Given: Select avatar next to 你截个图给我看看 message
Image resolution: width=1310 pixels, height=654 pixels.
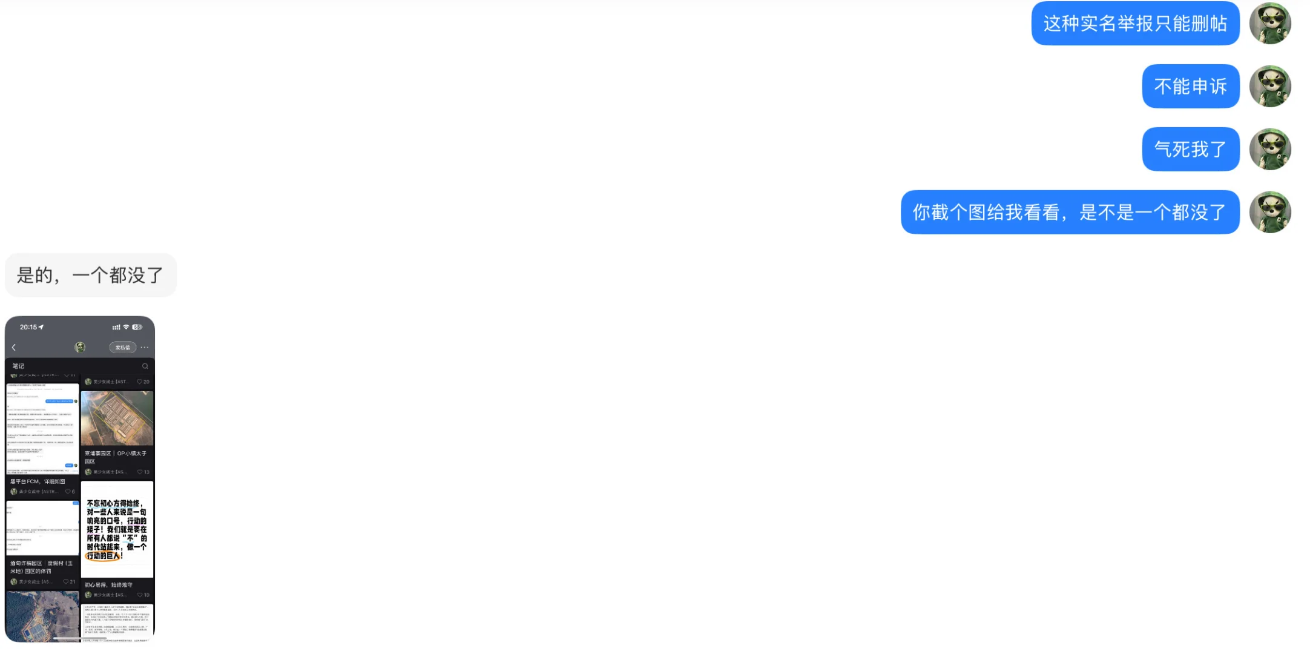Looking at the screenshot, I should coord(1270,212).
